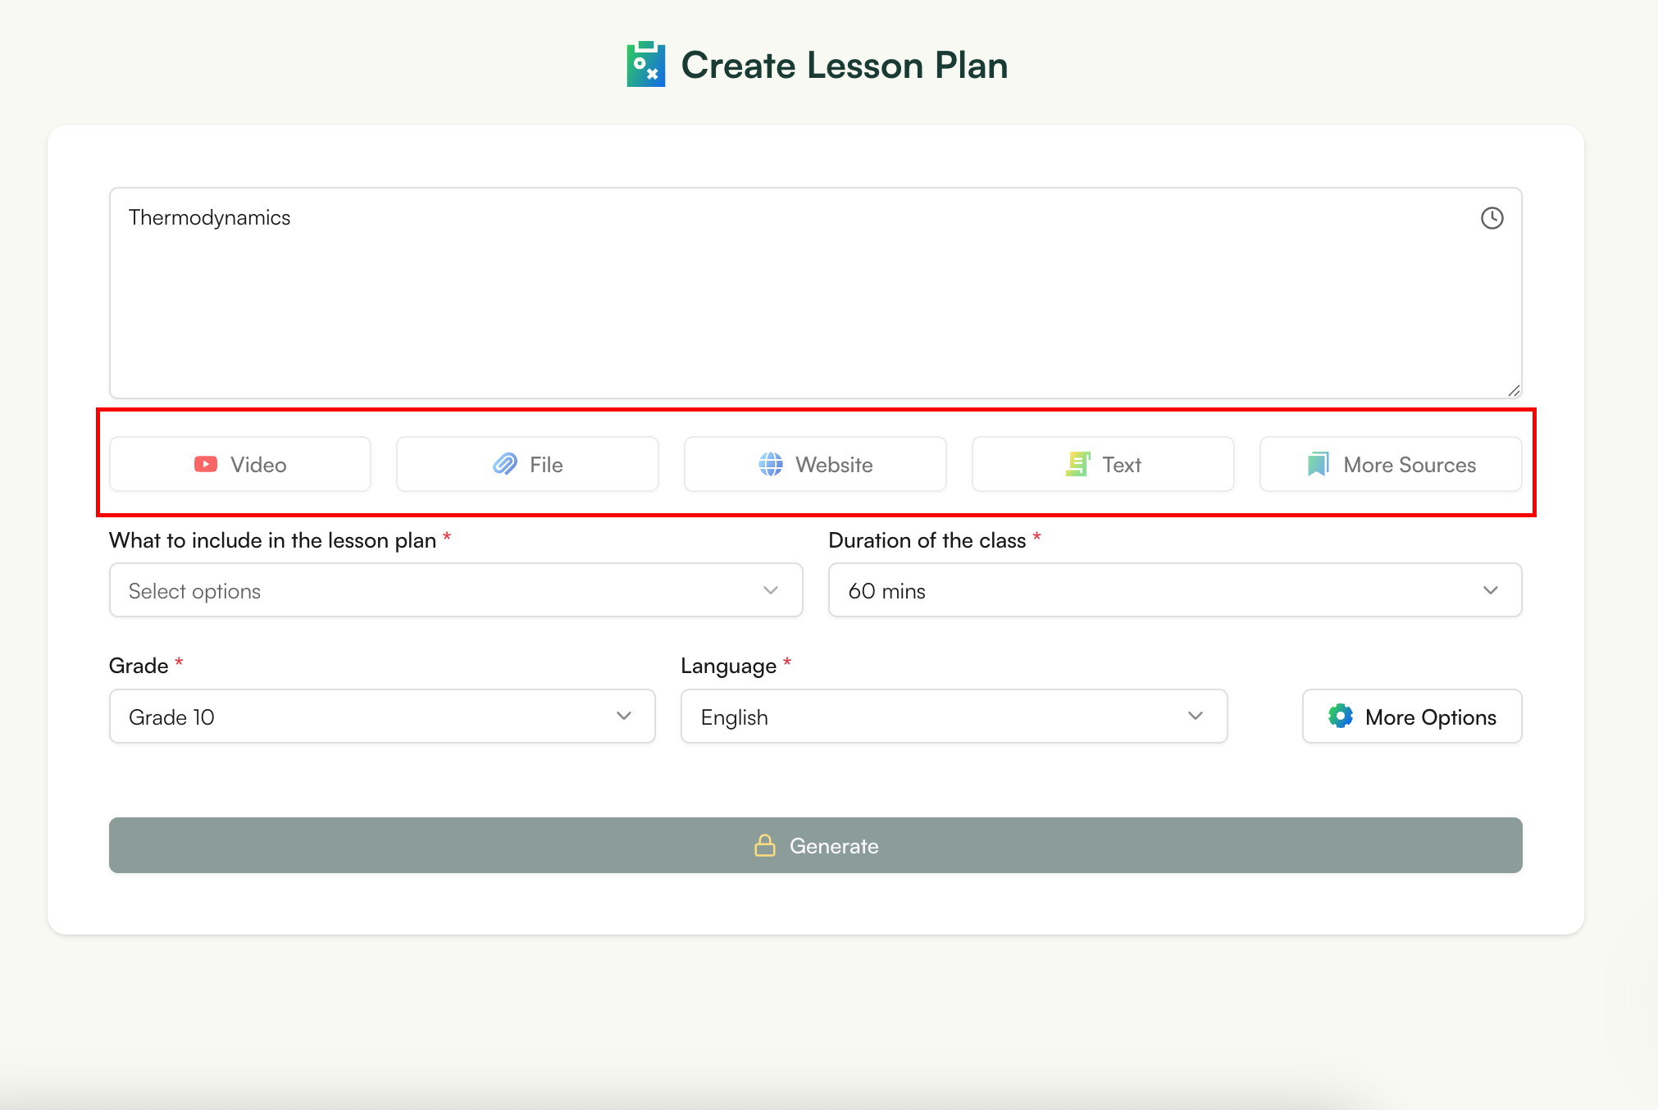Viewport: 1658px width, 1110px height.
Task: Click the gear icon beside More Options
Action: [x=1341, y=716]
